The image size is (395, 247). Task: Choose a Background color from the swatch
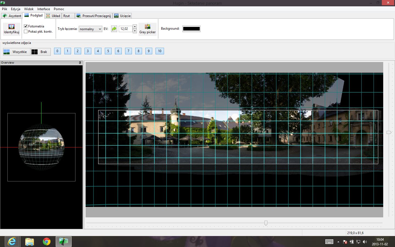click(191, 29)
